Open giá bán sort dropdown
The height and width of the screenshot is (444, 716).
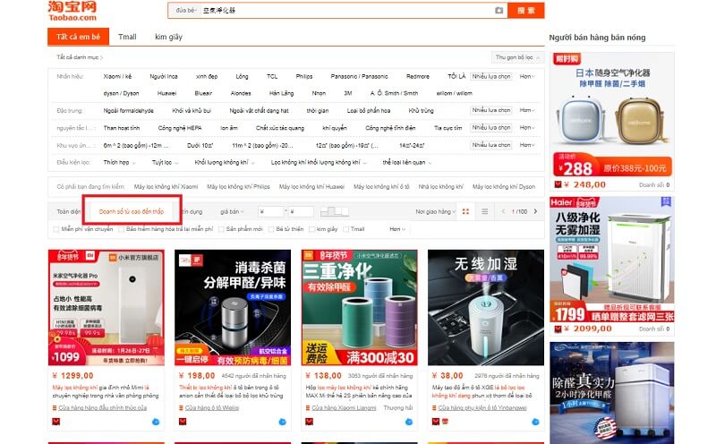click(232, 211)
